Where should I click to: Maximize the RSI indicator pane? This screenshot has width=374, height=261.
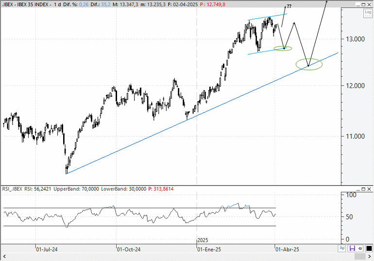point(363,189)
